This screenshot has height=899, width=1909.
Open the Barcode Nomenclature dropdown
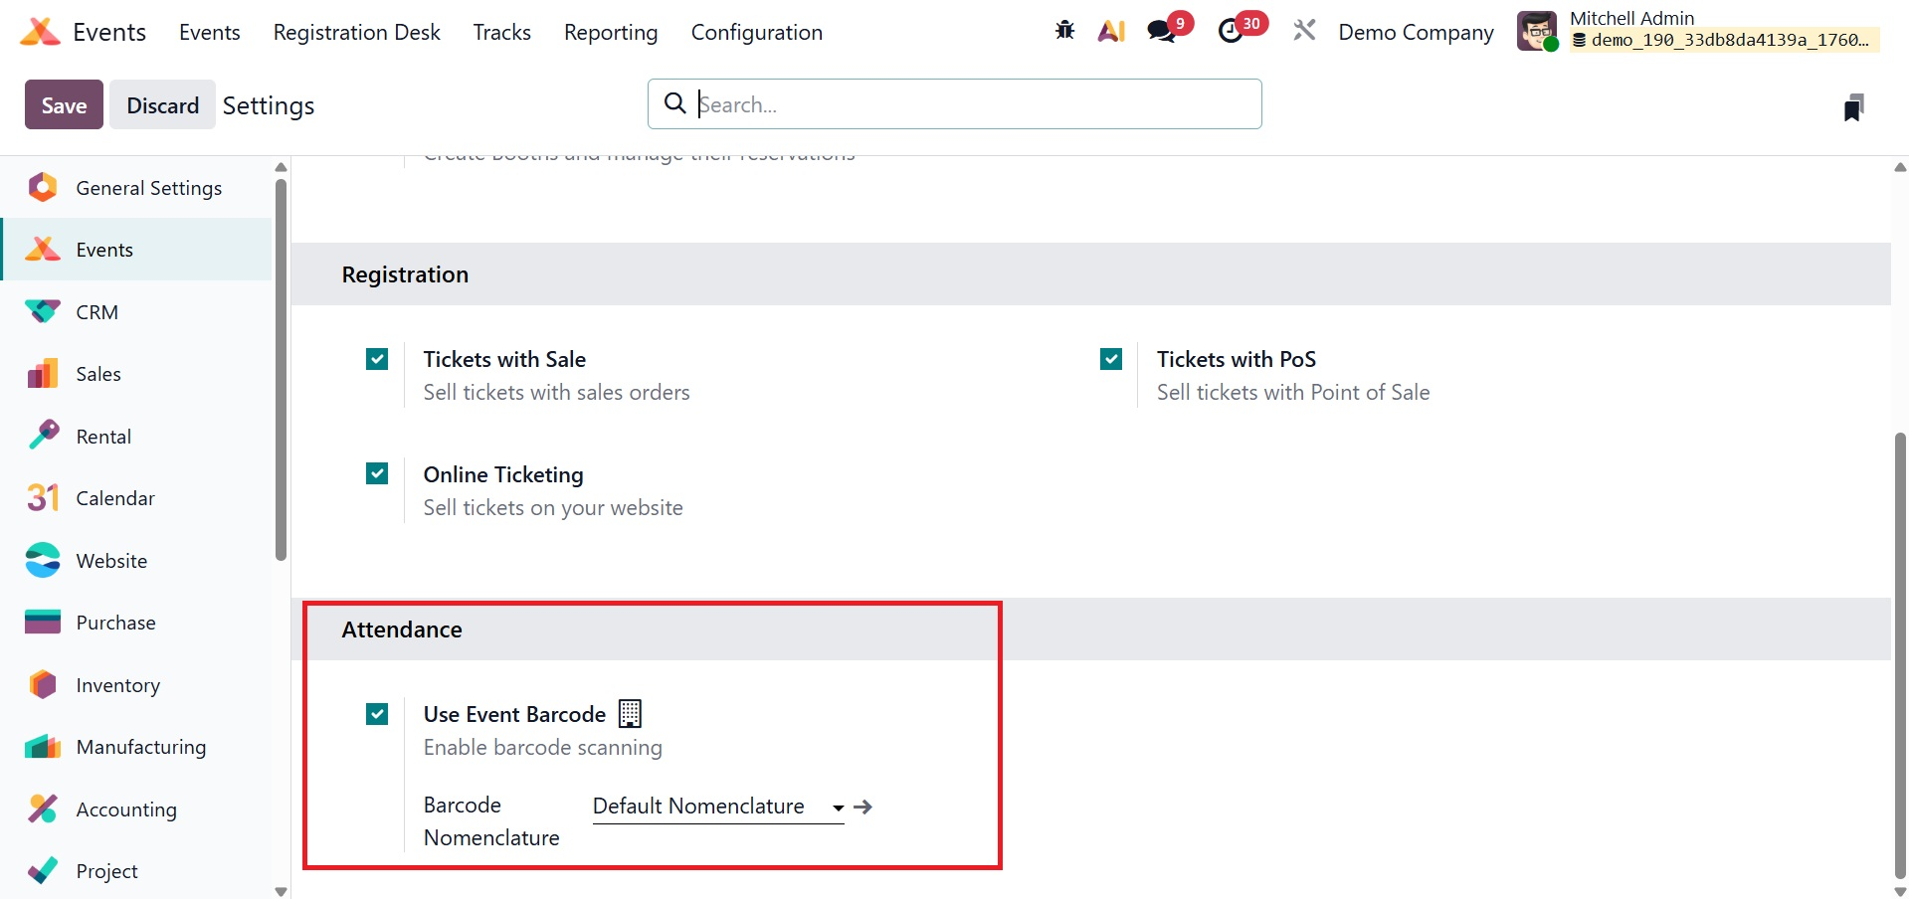[x=716, y=807]
